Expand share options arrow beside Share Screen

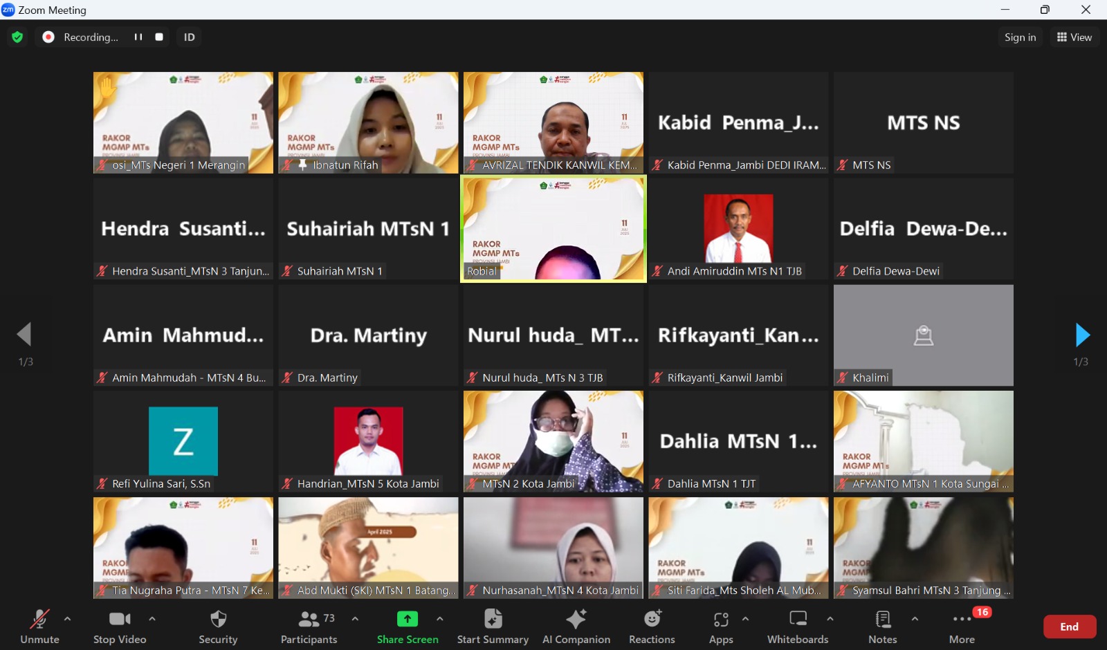point(440,619)
